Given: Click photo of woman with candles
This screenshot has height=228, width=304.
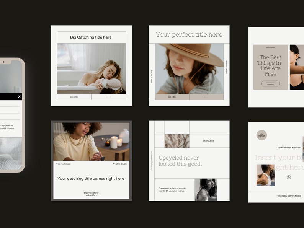Looking at the screenshot, I should pyautogui.click(x=92, y=142).
